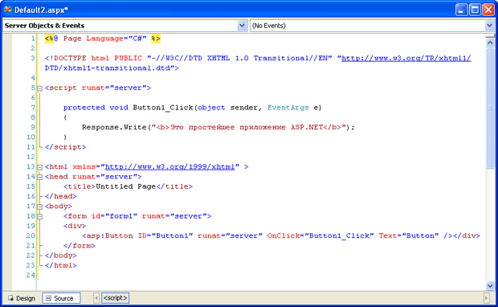
Task: Collapse the script block on line 5
Action: click(39, 88)
